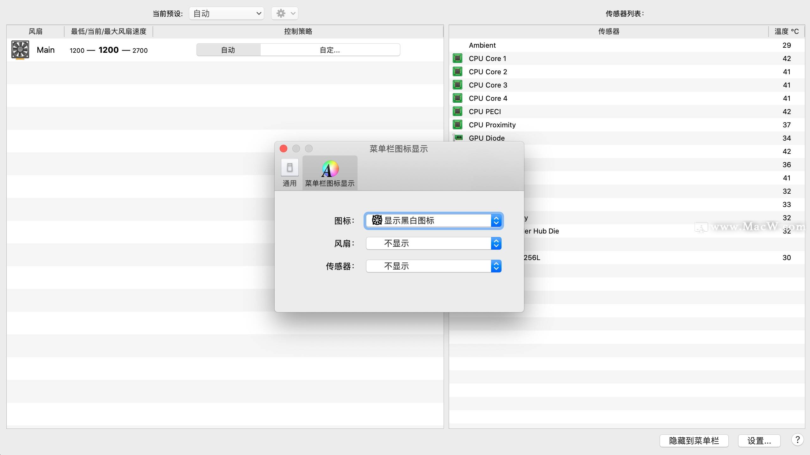Open the 图标 display style dropdown
The image size is (810, 455).
pos(433,221)
